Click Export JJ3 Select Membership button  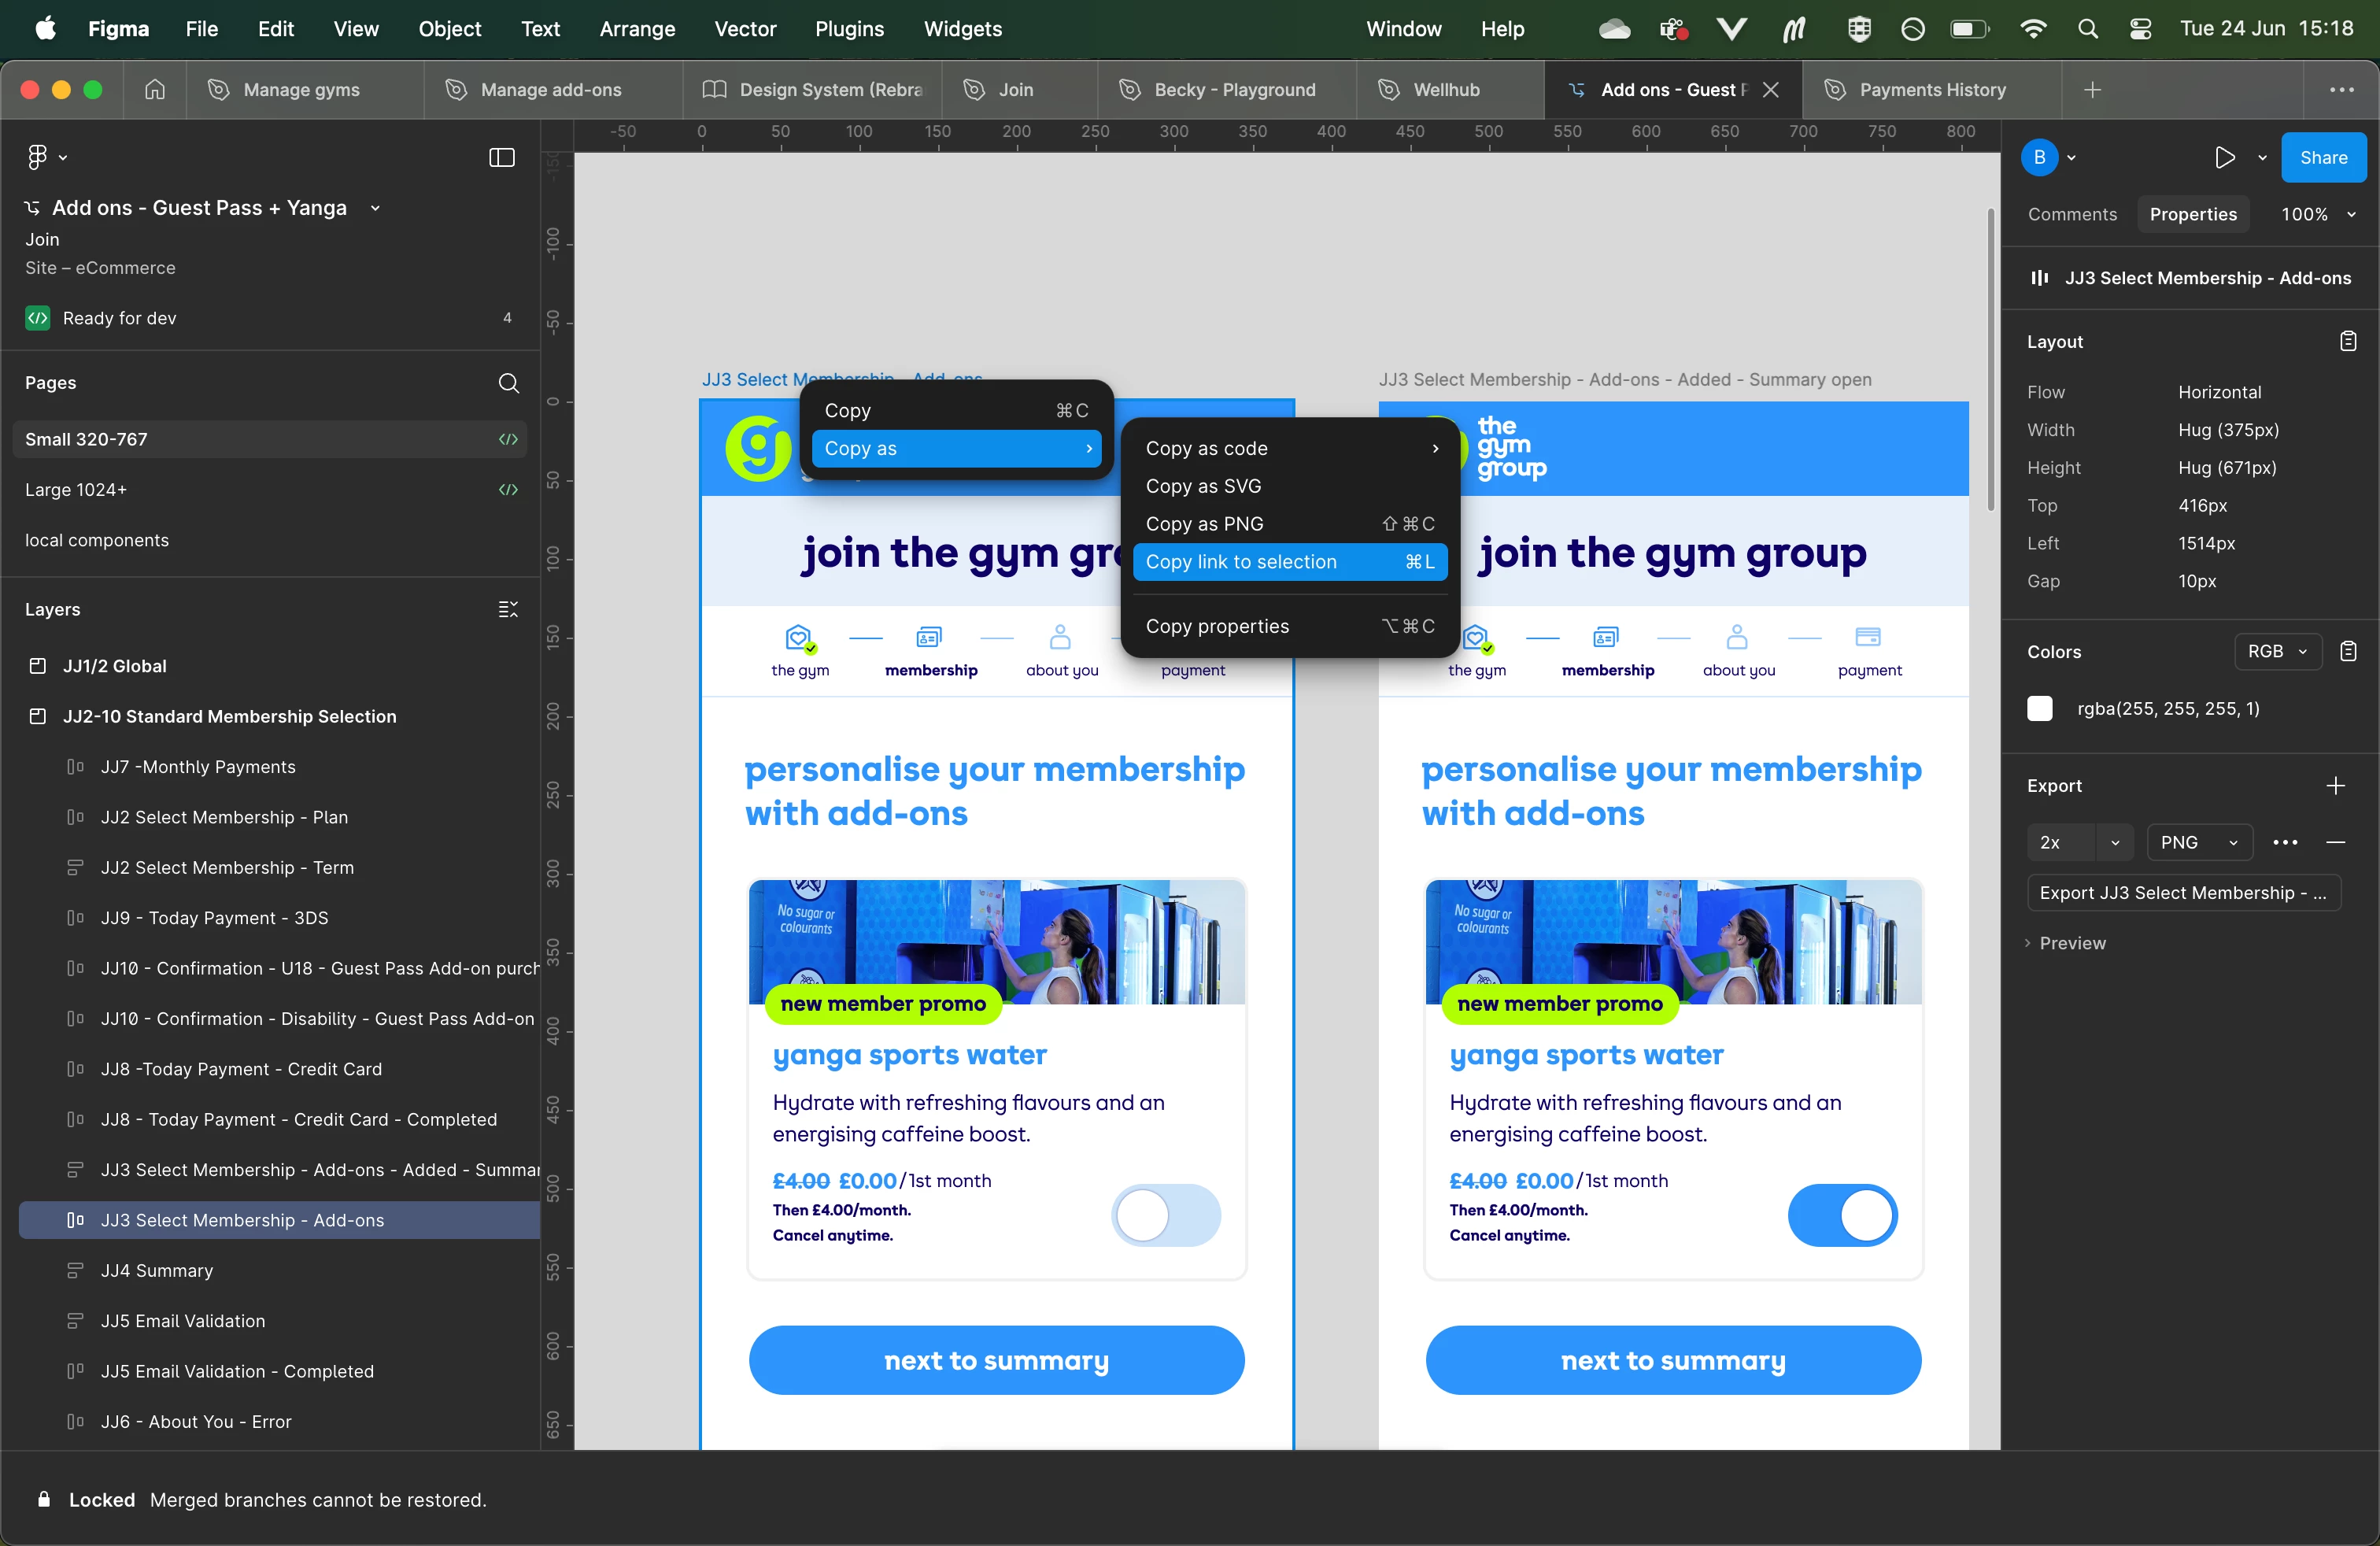pyautogui.click(x=2183, y=893)
